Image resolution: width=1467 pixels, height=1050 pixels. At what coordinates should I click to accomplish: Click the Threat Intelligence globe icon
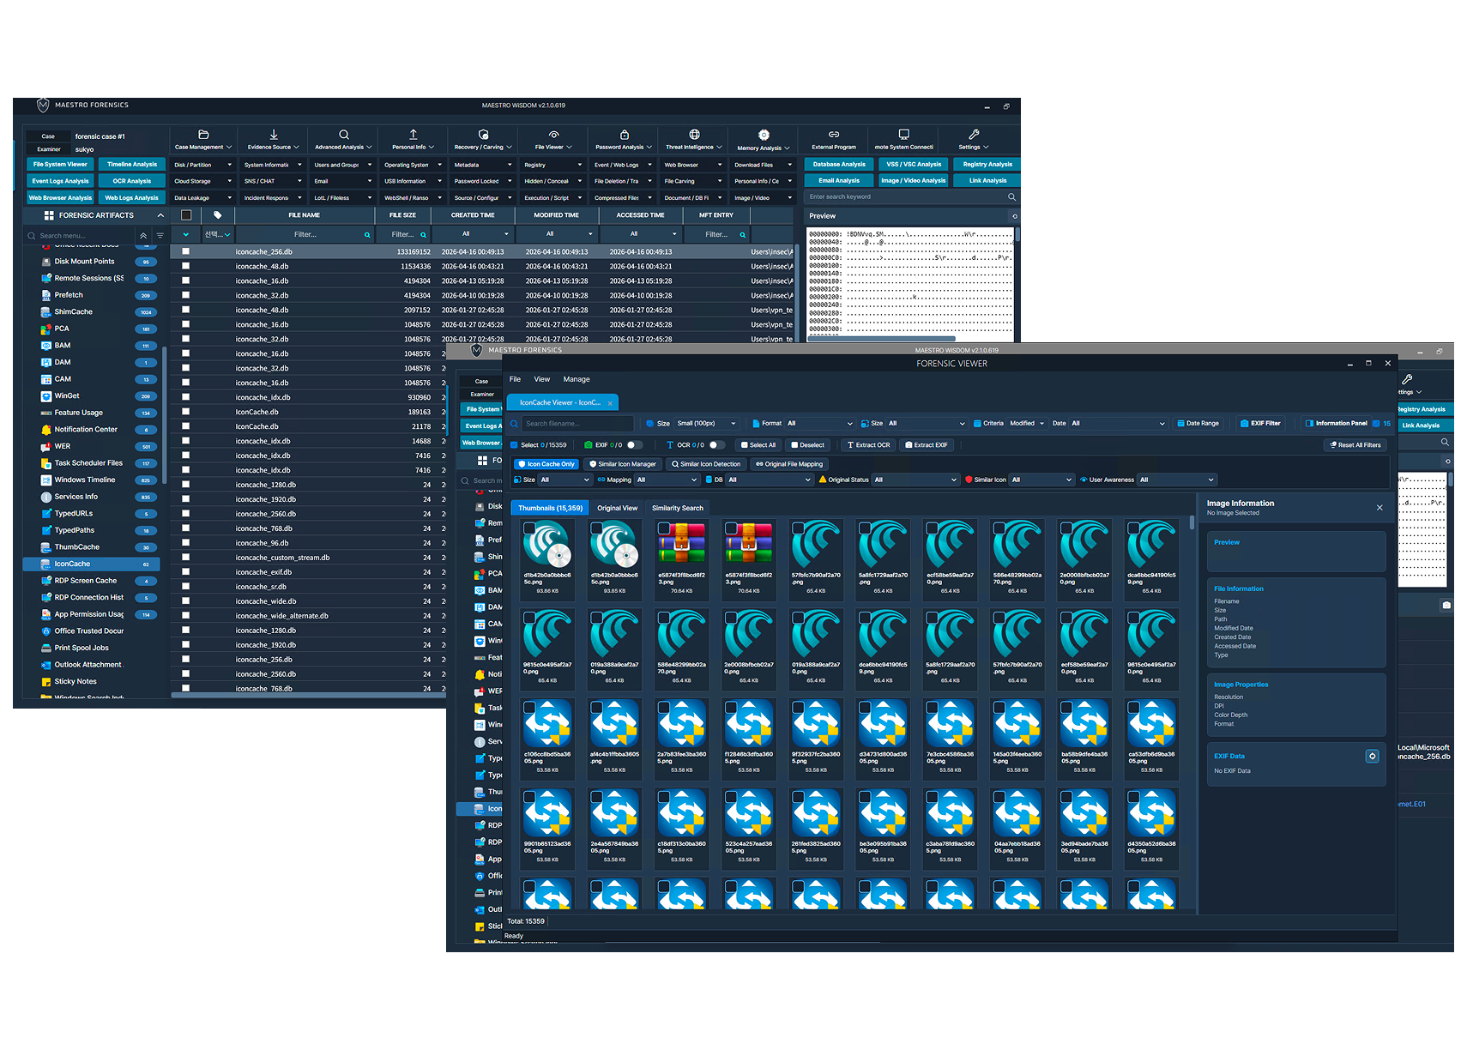pos(695,135)
